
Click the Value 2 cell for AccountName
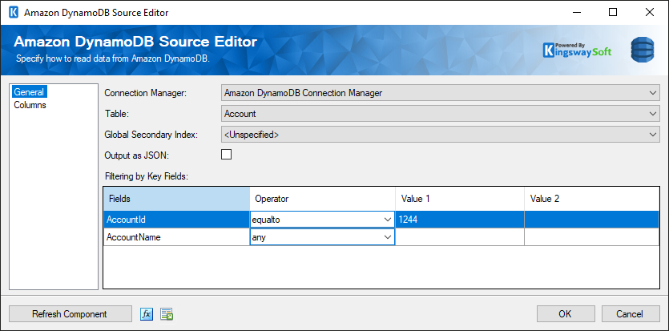pos(592,237)
